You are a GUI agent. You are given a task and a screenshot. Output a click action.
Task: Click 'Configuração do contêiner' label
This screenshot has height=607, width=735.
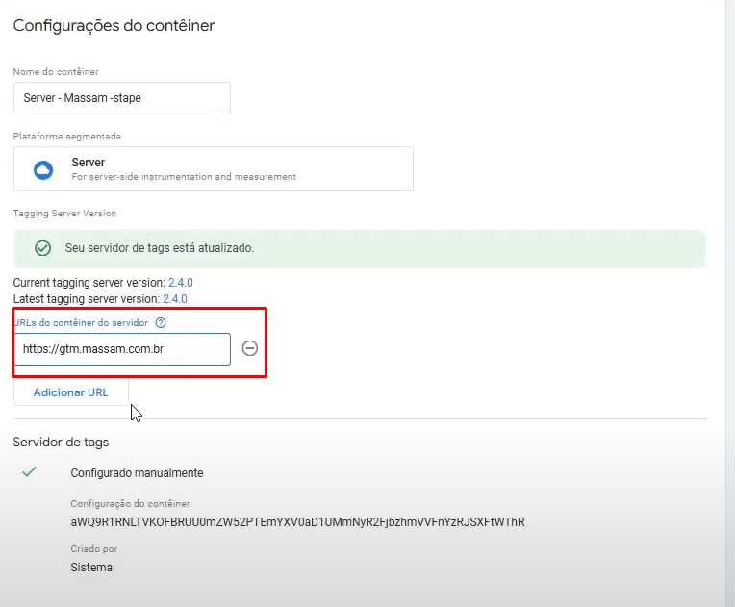[x=130, y=504]
